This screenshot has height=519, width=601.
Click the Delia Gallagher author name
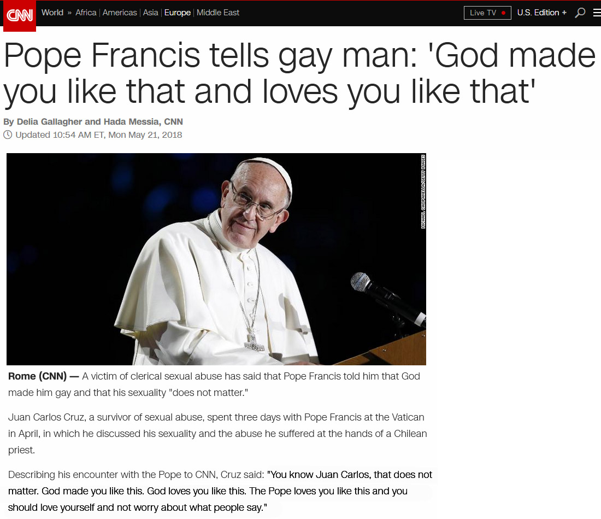(x=49, y=121)
